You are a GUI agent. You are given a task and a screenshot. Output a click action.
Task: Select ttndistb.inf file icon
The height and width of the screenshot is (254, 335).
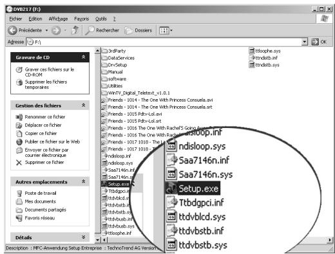pyautogui.click(x=252, y=58)
